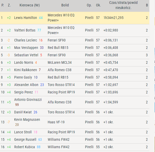
Task: Click the Czas/strata/powód nieukończ. header
Action: pos(123,5)
